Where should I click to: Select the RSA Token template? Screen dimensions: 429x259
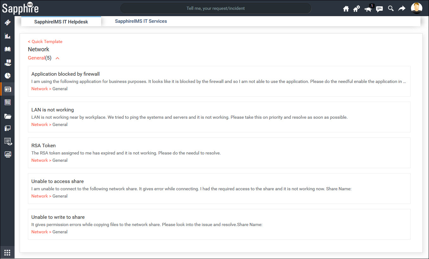pos(43,146)
